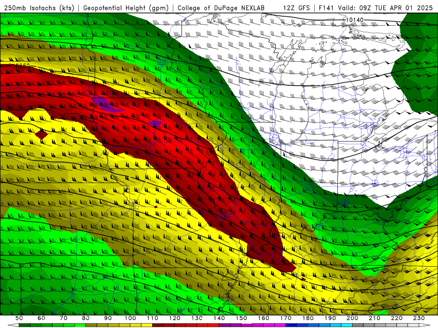The width and height of the screenshot is (438, 328).
Task: Click the '250mb Isotachs (kts)' title text
Action: pyautogui.click(x=39, y=8)
